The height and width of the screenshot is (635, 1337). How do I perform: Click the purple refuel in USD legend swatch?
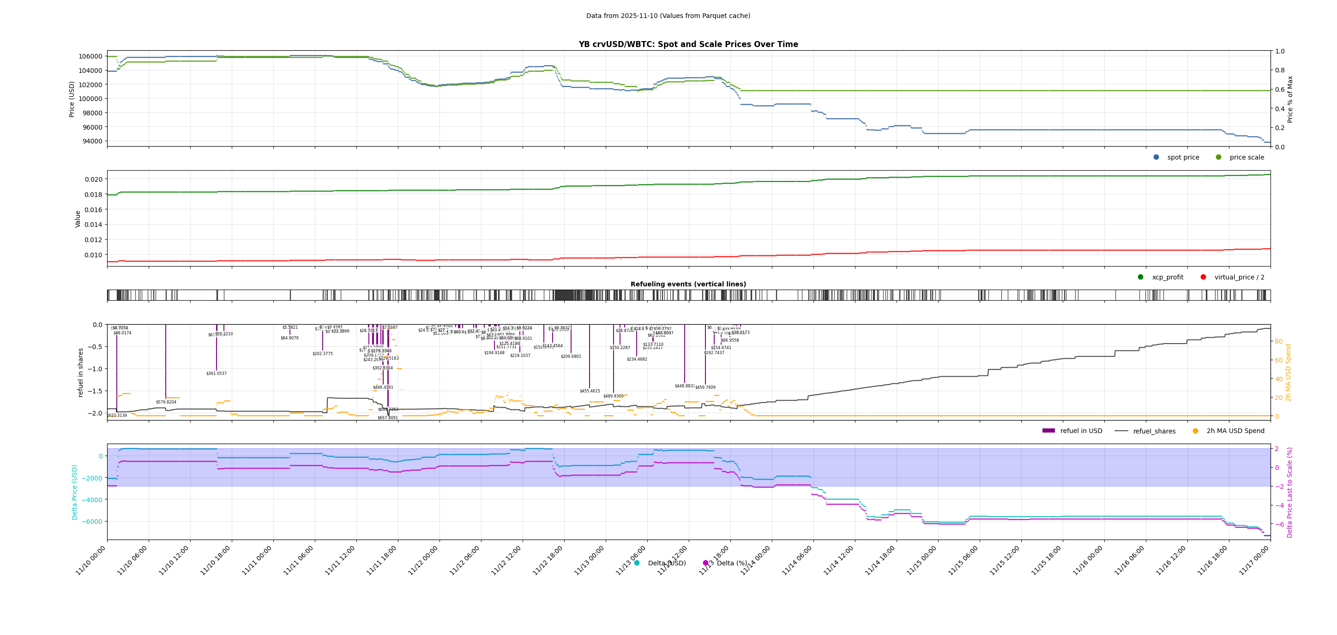[1048, 431]
